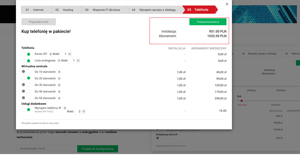The image size is (300, 162).
Task: Turn off Wynajem telefonu IP toggle
Action: point(26,110)
